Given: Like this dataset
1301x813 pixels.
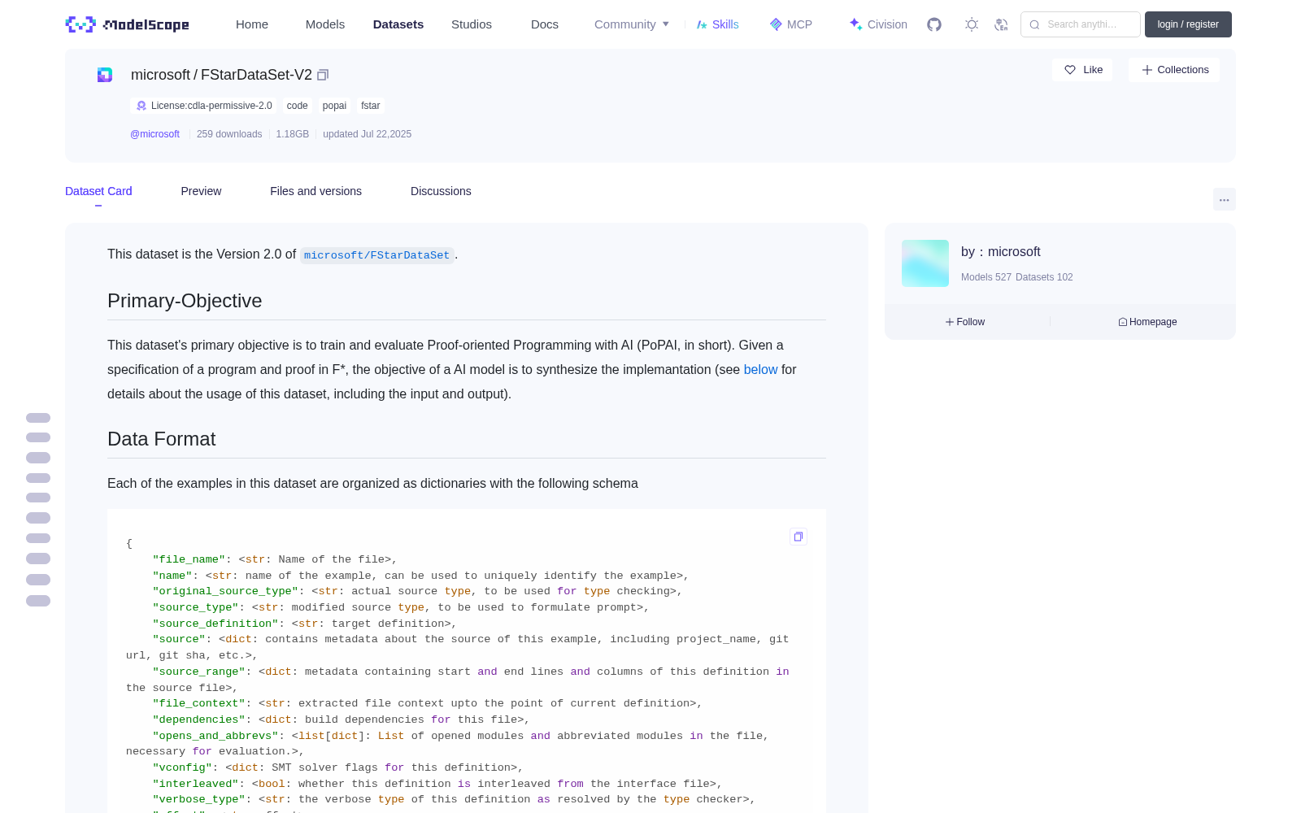Looking at the screenshot, I should pos(1083,70).
